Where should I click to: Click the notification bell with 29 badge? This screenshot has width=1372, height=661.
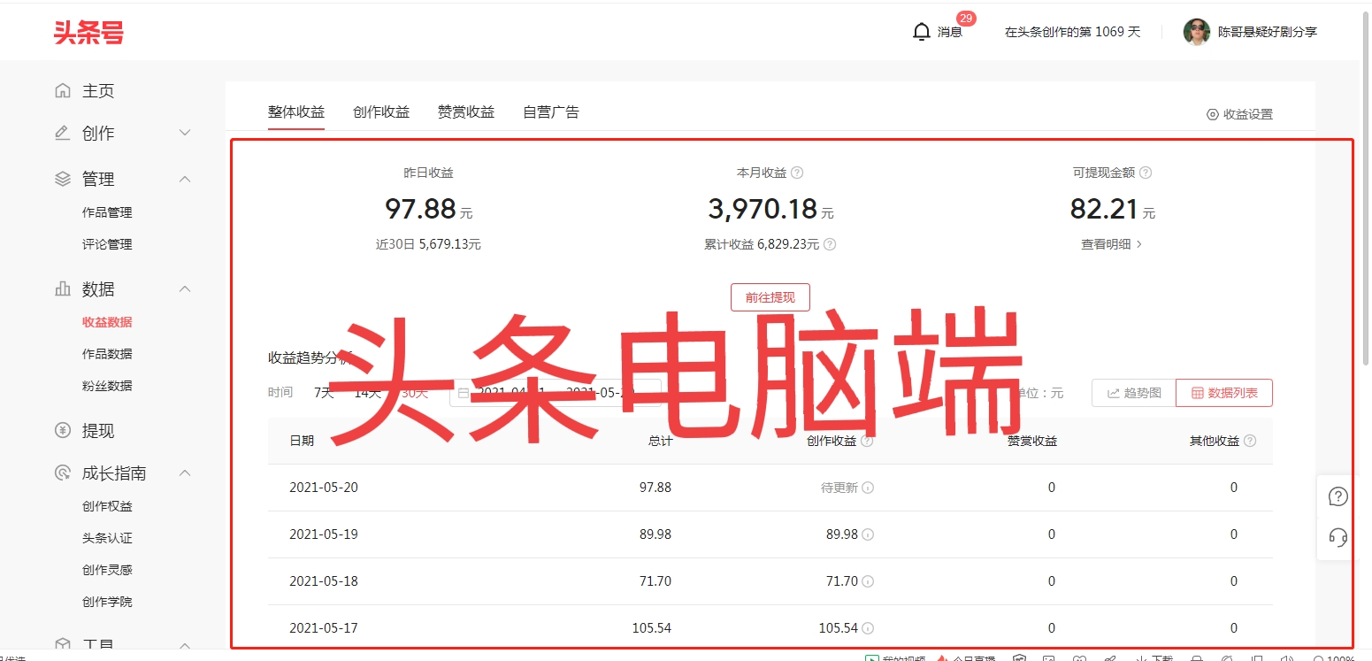click(x=920, y=31)
